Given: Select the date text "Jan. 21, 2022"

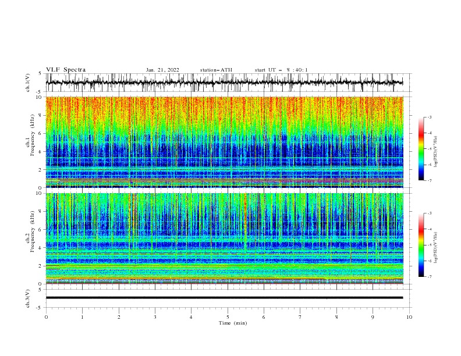Looking at the screenshot, I should 162,70.
